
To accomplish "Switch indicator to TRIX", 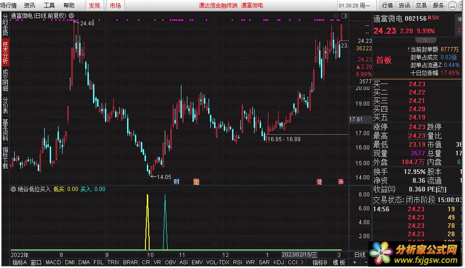I will click(113, 262).
